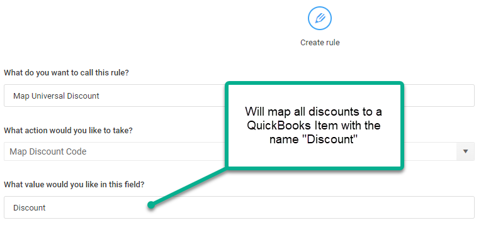Viewport: 481px width, 230px height.
Task: Click the pencil Create rule icon
Action: pos(320,18)
